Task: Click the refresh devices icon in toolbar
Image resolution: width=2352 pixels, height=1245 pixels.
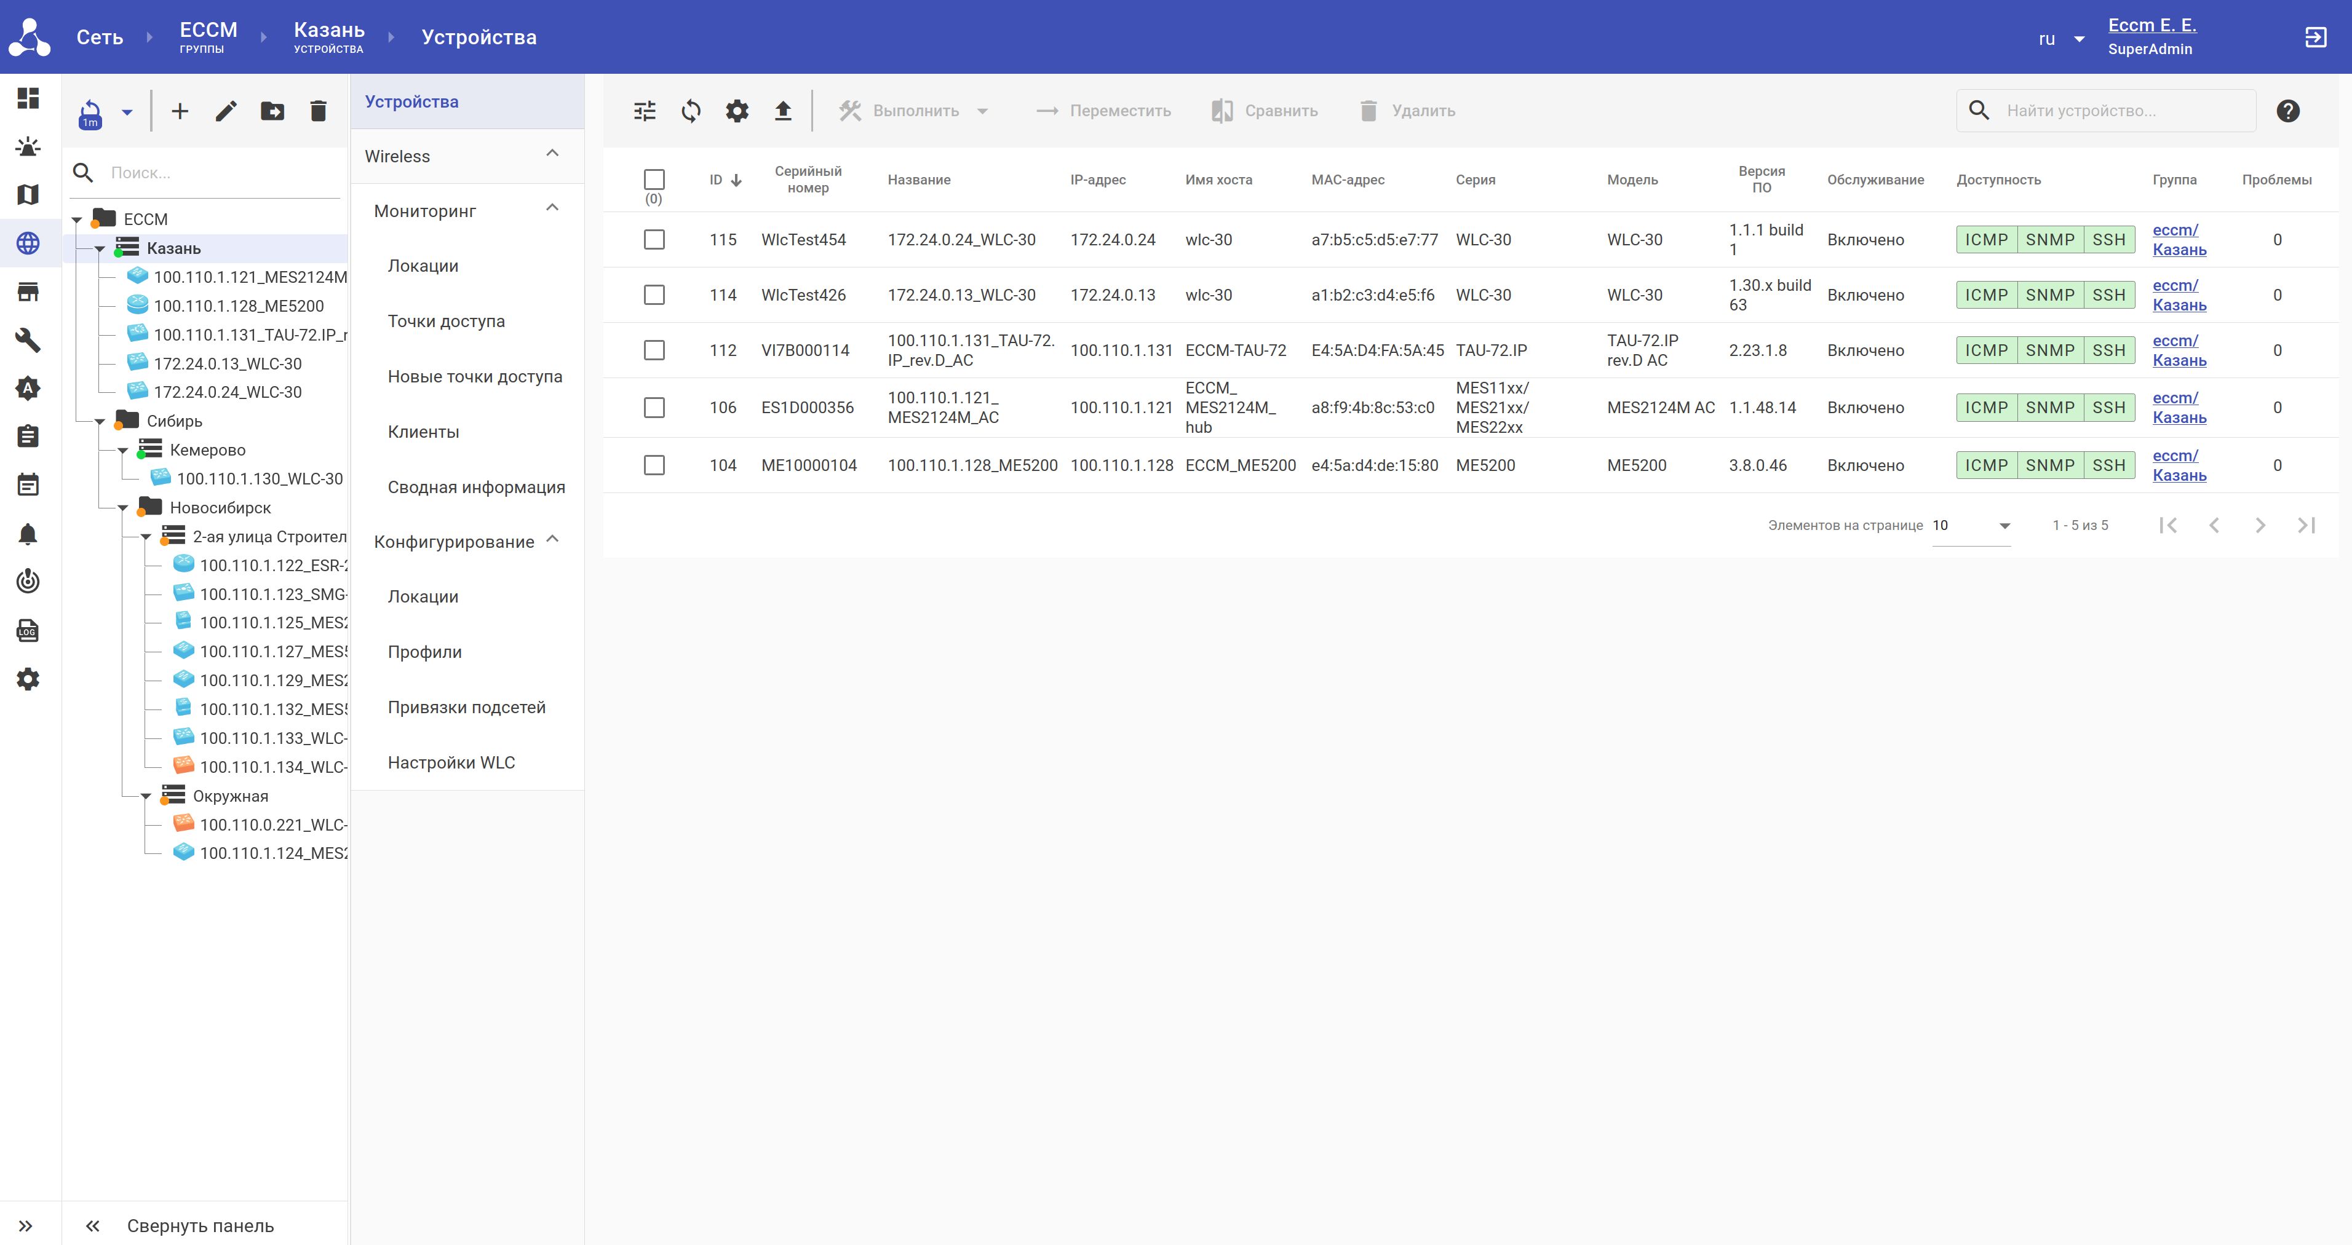Action: [691, 111]
